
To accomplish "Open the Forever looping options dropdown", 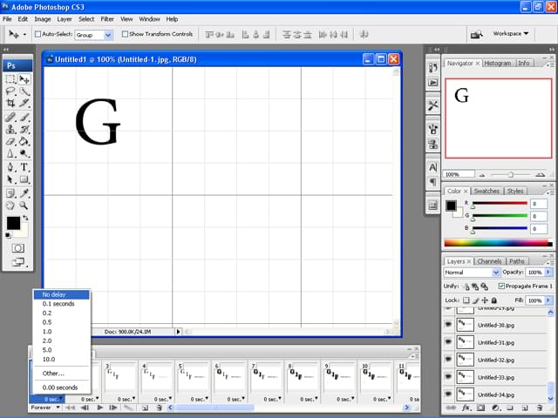I will pos(44,408).
